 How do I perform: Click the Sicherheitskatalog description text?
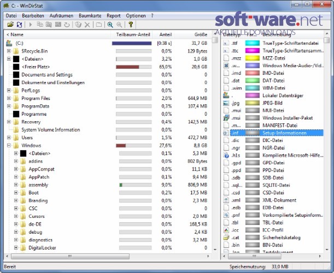(282, 238)
